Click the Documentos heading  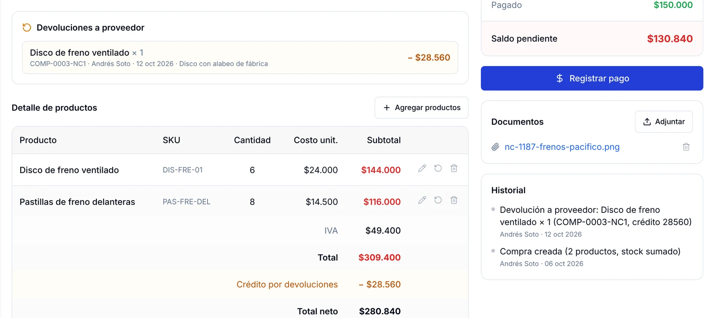pyautogui.click(x=517, y=122)
